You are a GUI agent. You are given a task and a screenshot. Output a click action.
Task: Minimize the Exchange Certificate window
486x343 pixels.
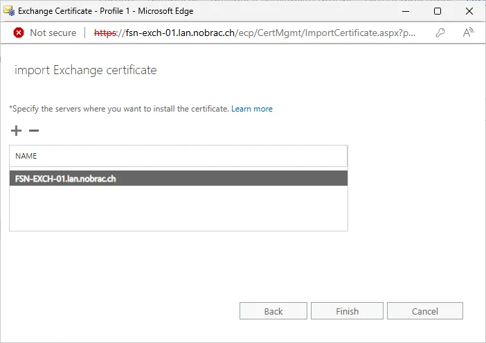pyautogui.click(x=406, y=11)
